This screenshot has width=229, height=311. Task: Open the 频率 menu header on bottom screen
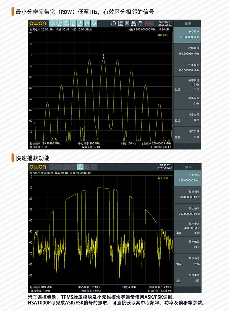pyautogui.click(x=188, y=167)
